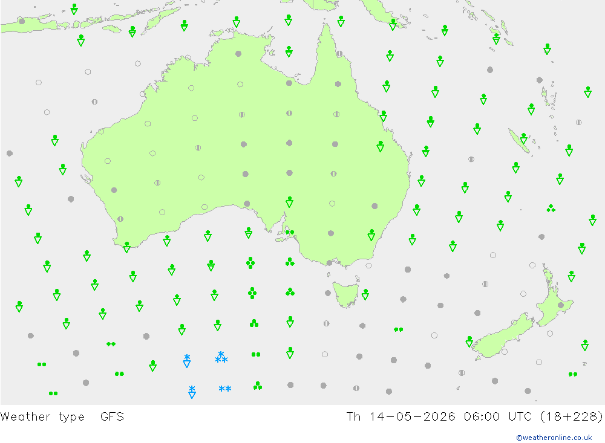Viewport: 605px width, 443px height.
Task: Click the green rain dots in bottom-right corner
Action: coord(573,374)
